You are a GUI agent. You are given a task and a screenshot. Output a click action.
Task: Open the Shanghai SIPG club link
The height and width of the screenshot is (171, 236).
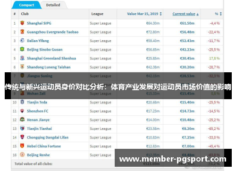click(x=39, y=23)
